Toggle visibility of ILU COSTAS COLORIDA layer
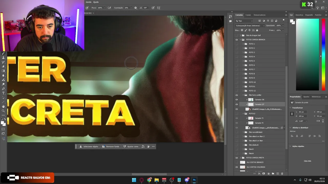Screen dimensions: 328x184 click(237, 167)
